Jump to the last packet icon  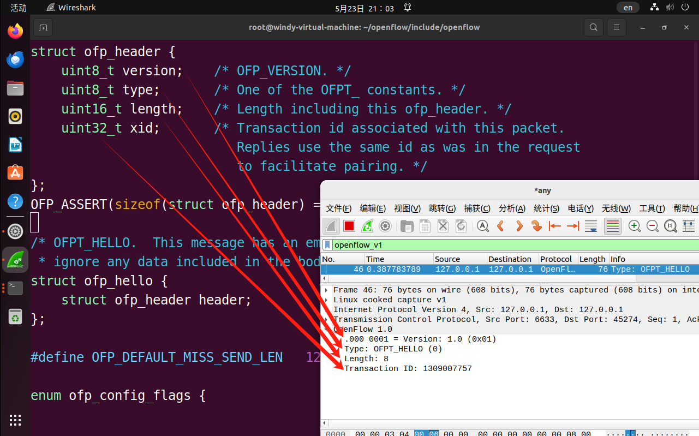[x=573, y=226]
